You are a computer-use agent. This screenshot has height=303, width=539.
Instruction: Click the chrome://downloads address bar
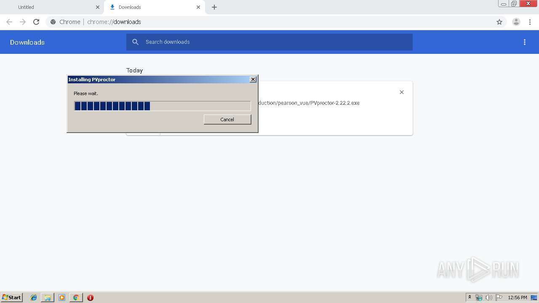click(x=269, y=22)
